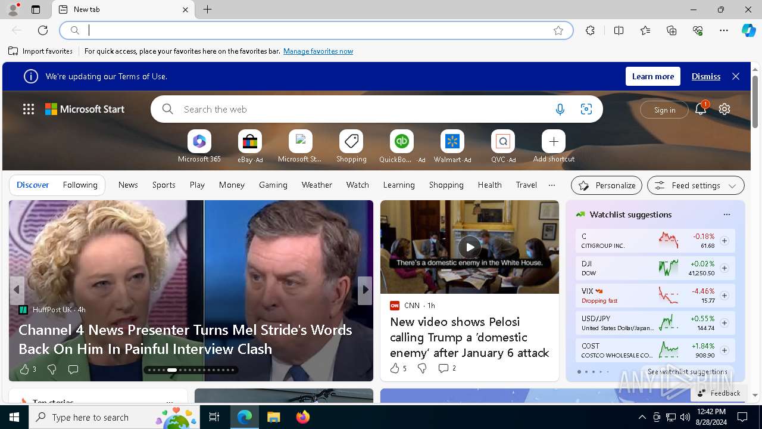Open the Microsoft Start app launcher grid
This screenshot has width=762, height=429.
tap(29, 109)
